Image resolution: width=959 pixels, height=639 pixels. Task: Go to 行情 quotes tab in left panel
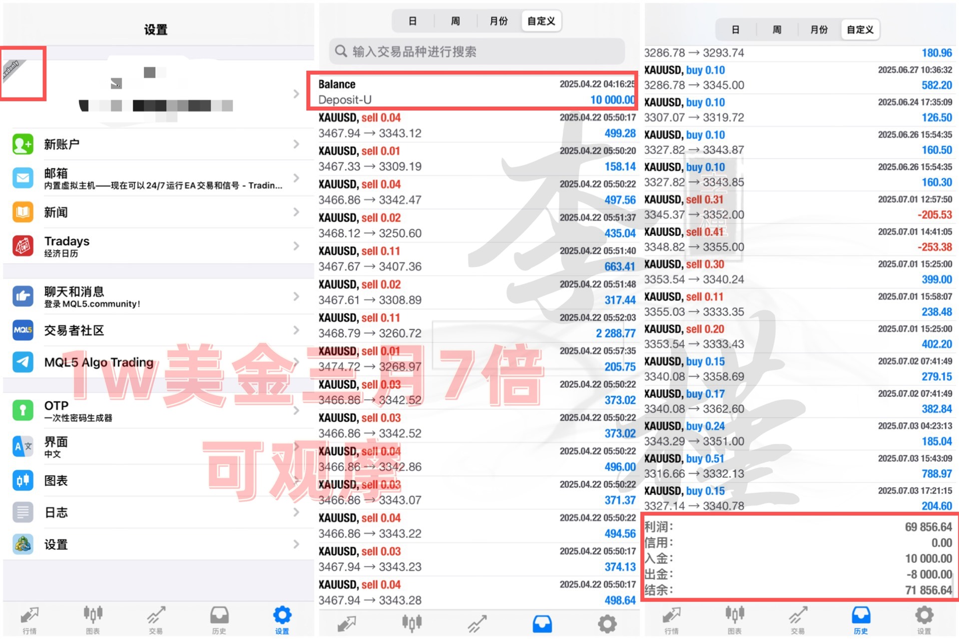pyautogui.click(x=29, y=620)
